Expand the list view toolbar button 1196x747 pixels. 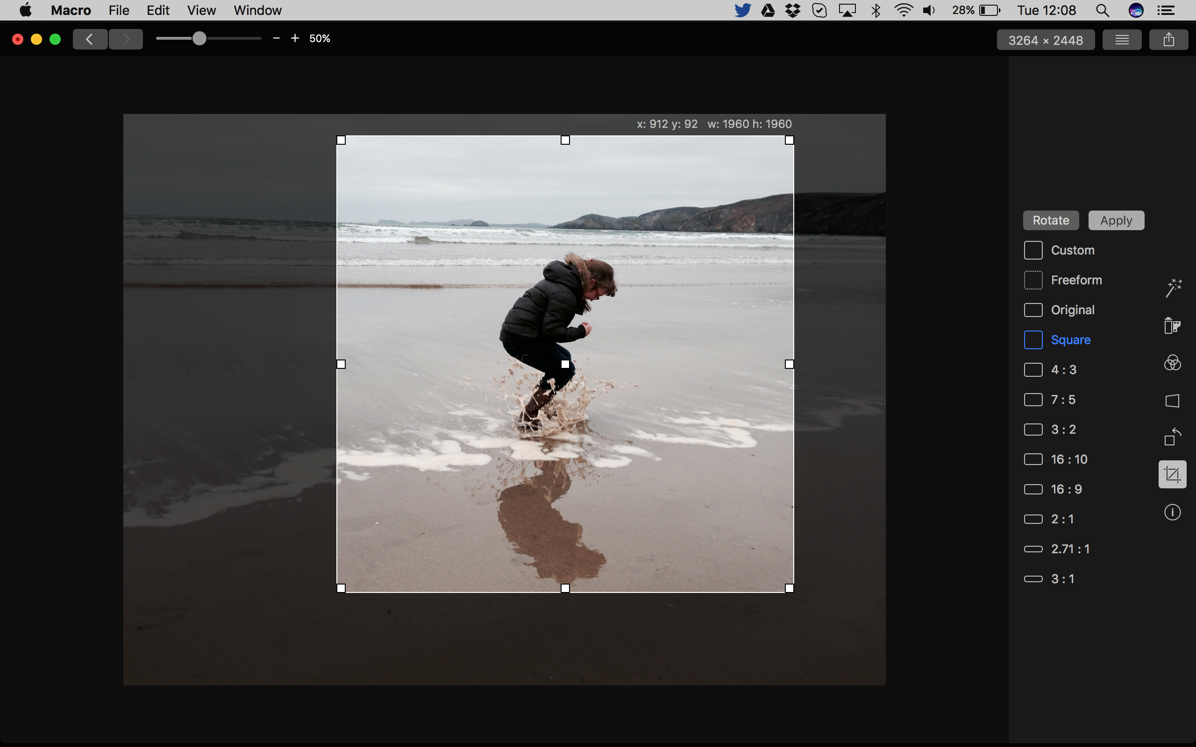coord(1121,40)
